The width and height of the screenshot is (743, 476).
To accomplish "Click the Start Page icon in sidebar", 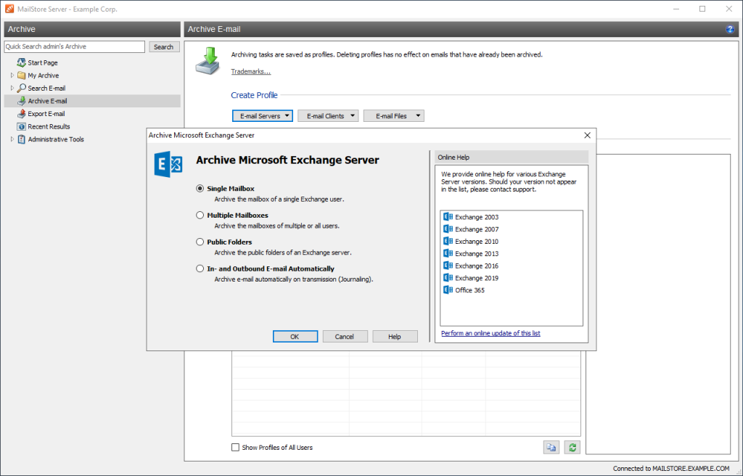I will 22,63.
